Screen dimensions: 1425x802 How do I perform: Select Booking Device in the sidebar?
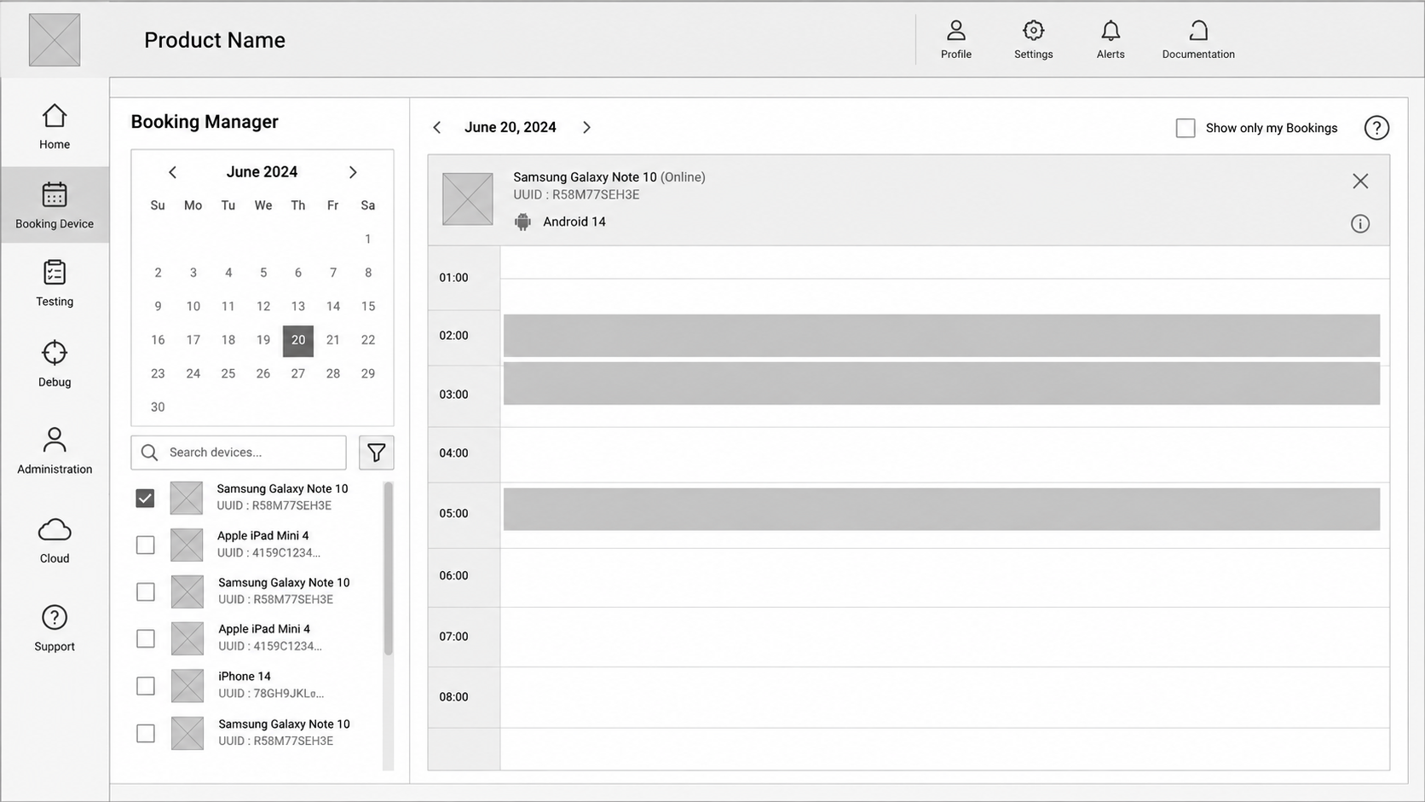click(x=55, y=205)
